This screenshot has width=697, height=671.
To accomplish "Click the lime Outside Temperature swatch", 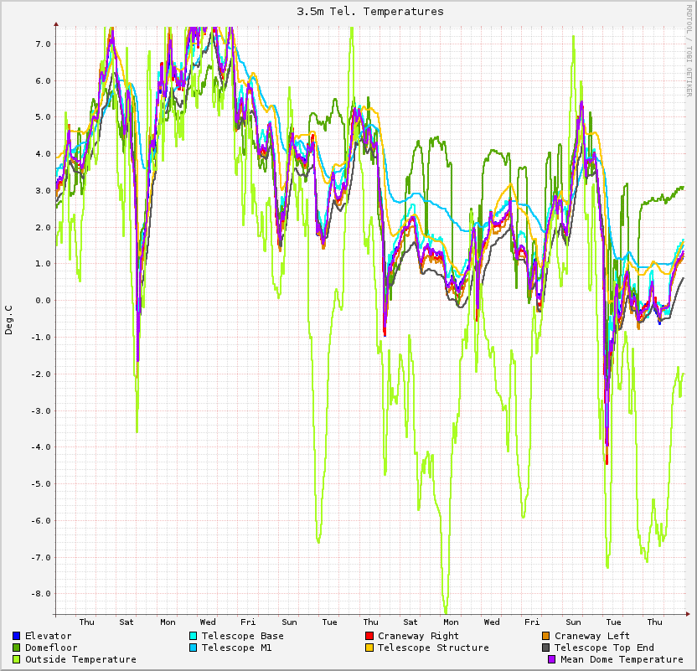I will pos(17,659).
